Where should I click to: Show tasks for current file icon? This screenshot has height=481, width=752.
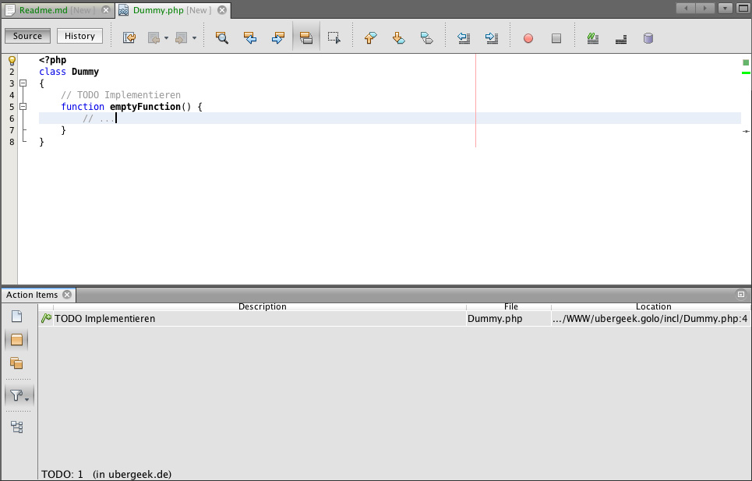coord(17,317)
